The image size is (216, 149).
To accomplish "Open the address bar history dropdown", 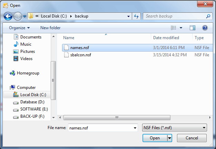I will [128, 16].
